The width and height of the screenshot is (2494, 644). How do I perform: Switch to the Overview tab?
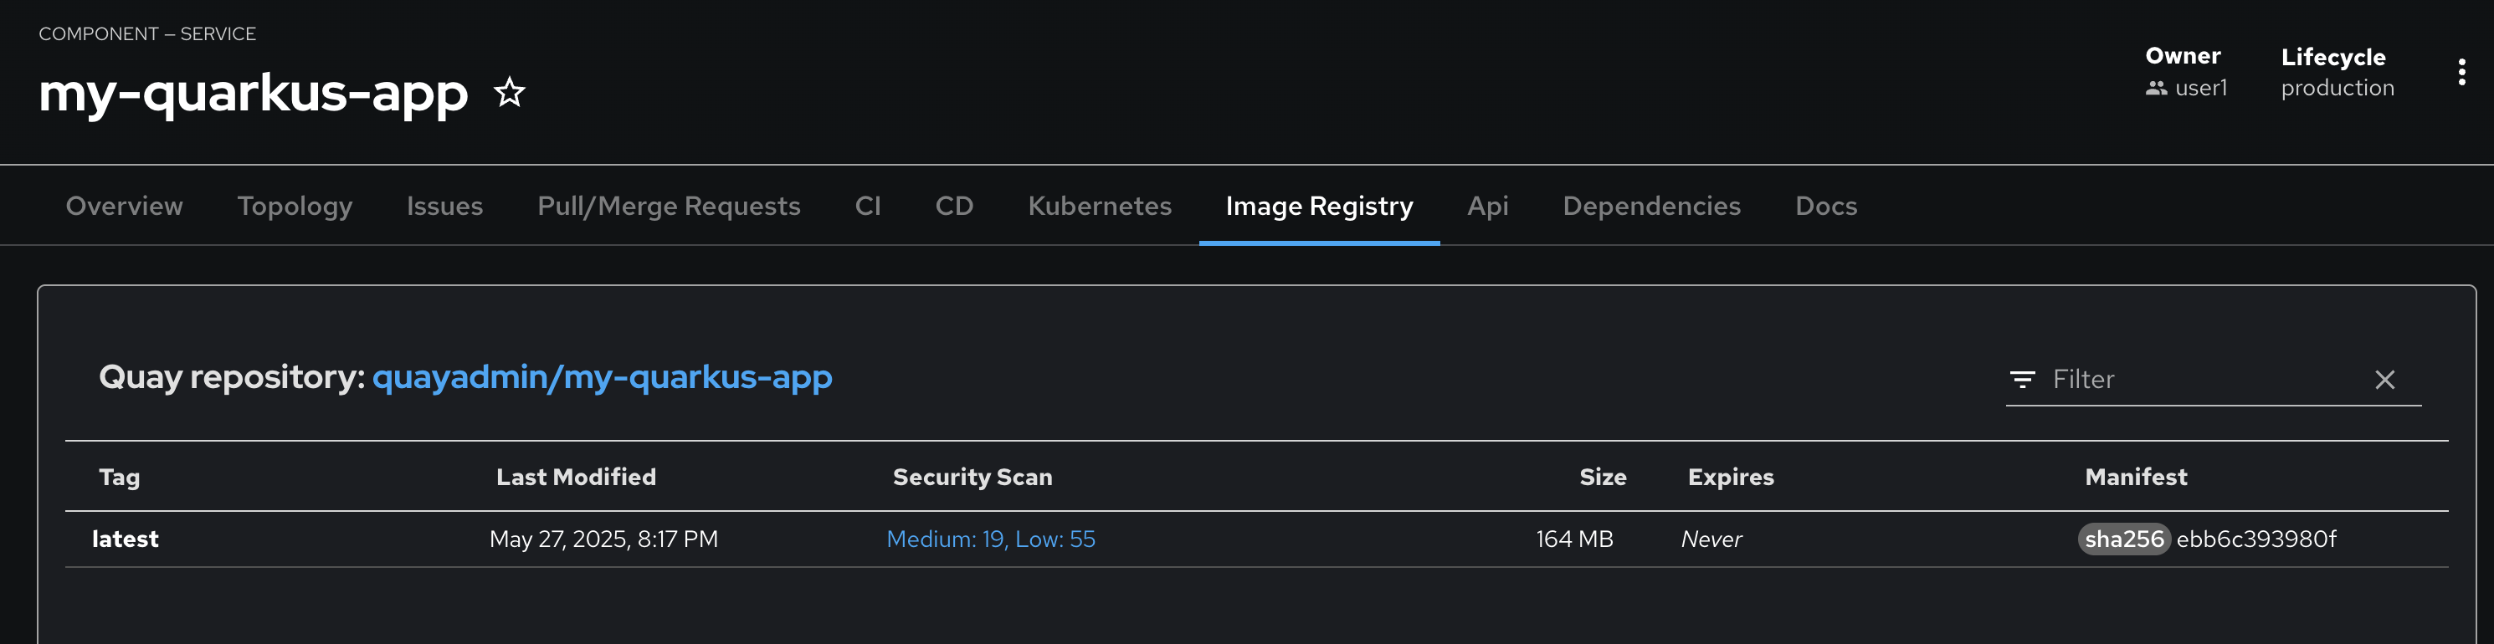tap(124, 206)
